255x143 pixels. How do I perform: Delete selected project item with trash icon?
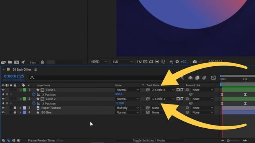[x=42, y=62]
